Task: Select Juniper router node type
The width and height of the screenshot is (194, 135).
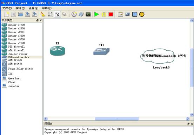Action: [22, 54]
